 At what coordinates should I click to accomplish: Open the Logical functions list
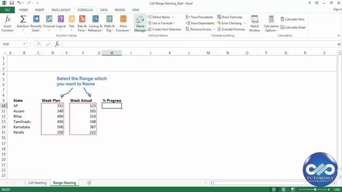pos(61,23)
